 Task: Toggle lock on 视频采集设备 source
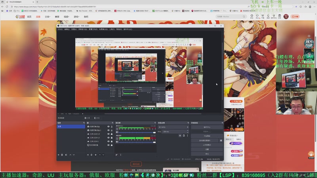click(x=112, y=127)
